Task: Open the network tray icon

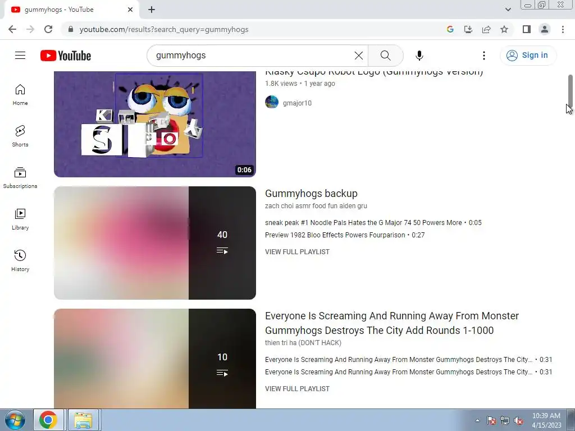Action: click(x=505, y=420)
